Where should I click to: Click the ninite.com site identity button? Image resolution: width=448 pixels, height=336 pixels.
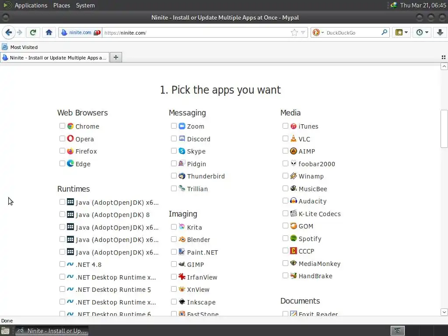(x=80, y=32)
